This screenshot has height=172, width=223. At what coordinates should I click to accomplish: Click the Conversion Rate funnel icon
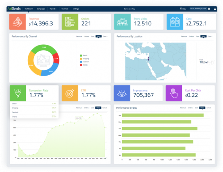coord(17,93)
